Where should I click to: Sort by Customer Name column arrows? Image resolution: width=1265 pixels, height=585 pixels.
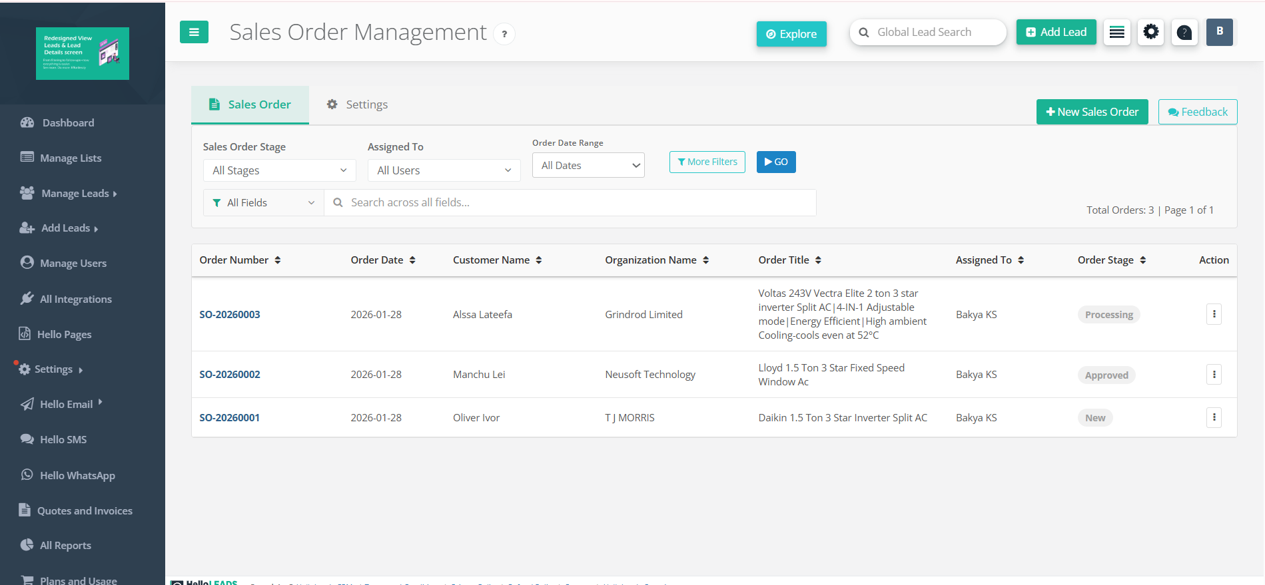(539, 260)
